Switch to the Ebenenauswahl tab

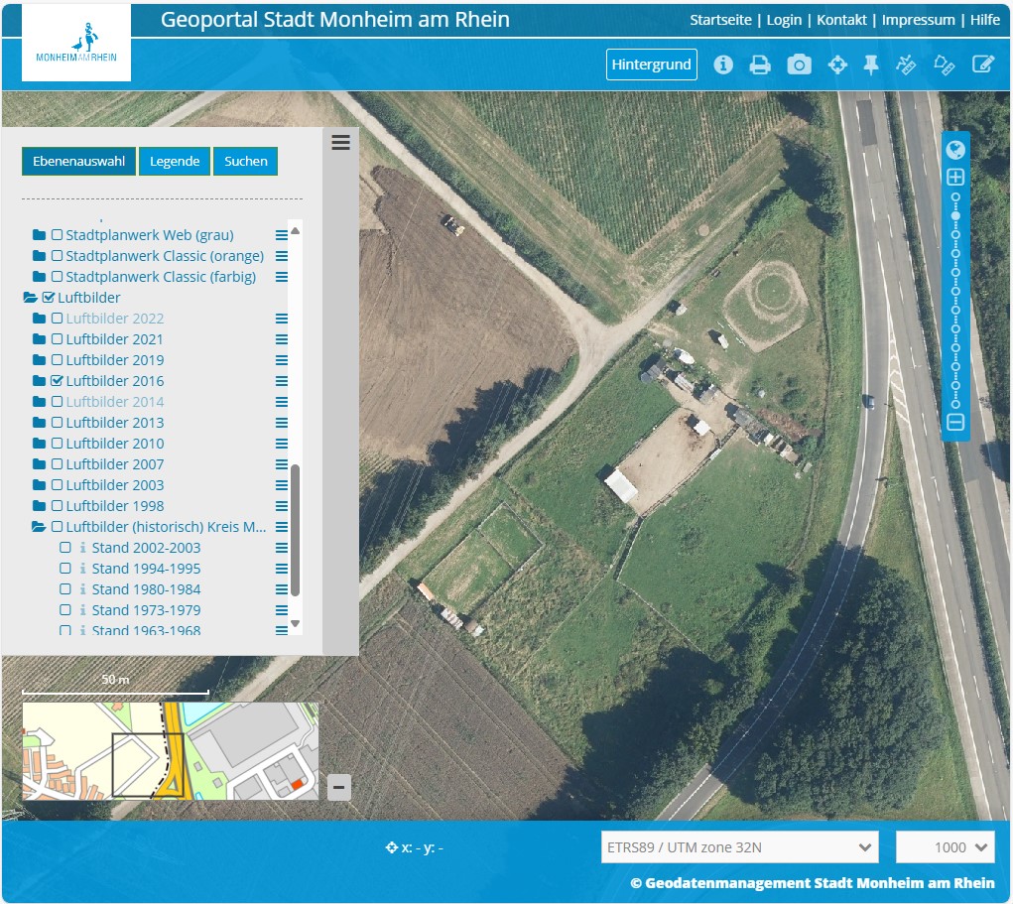[x=78, y=161]
